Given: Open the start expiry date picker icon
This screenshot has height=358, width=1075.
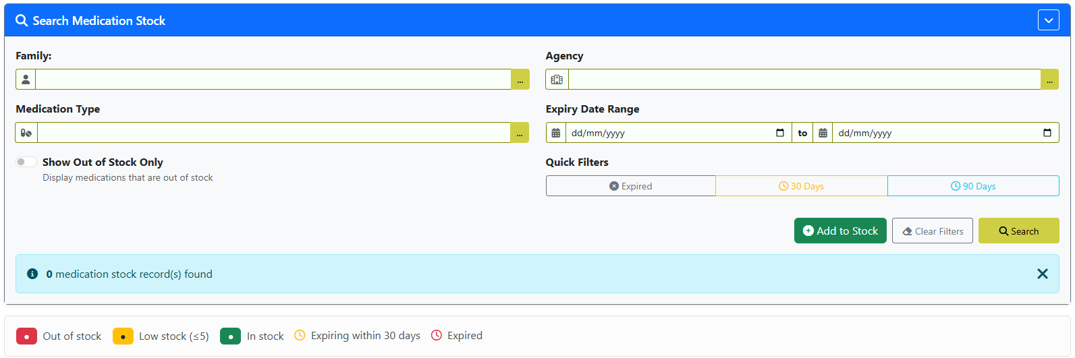Looking at the screenshot, I should [780, 133].
